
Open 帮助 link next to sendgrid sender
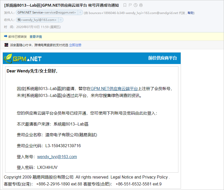tap(191, 13)
